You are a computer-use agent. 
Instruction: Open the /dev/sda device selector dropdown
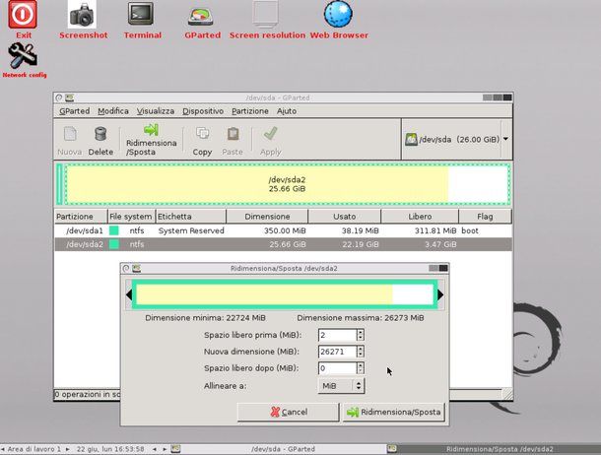click(x=457, y=140)
